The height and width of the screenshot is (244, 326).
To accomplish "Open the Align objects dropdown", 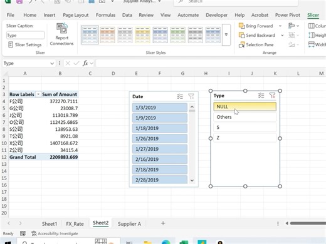I will pos(293,26).
